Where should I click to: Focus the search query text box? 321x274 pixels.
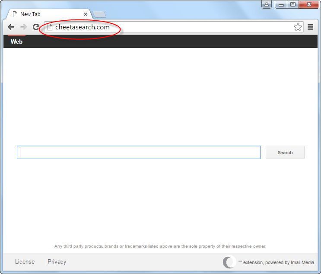[139, 153]
